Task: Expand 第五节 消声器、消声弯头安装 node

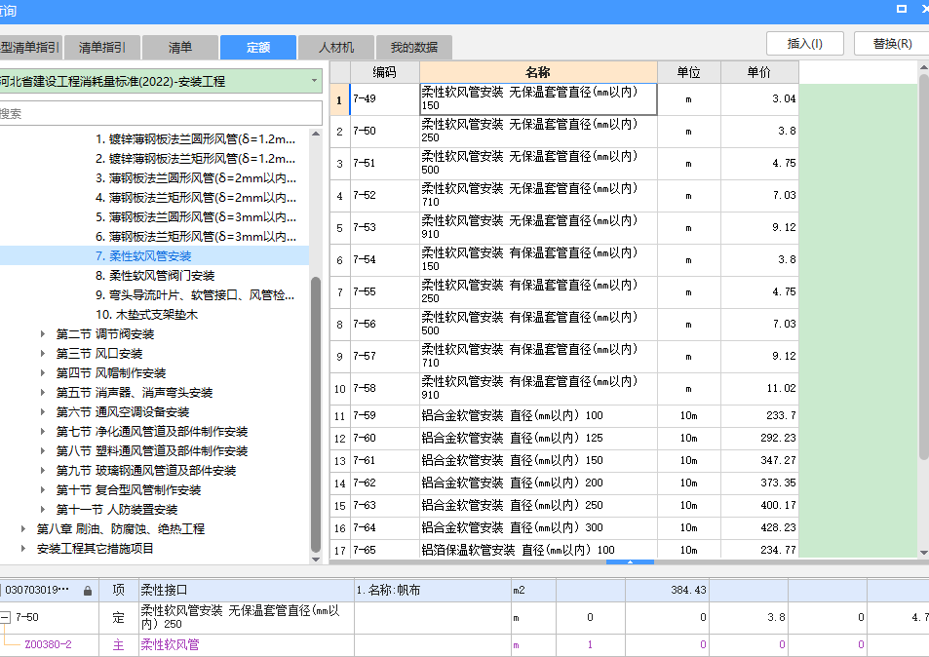Action: coord(43,393)
